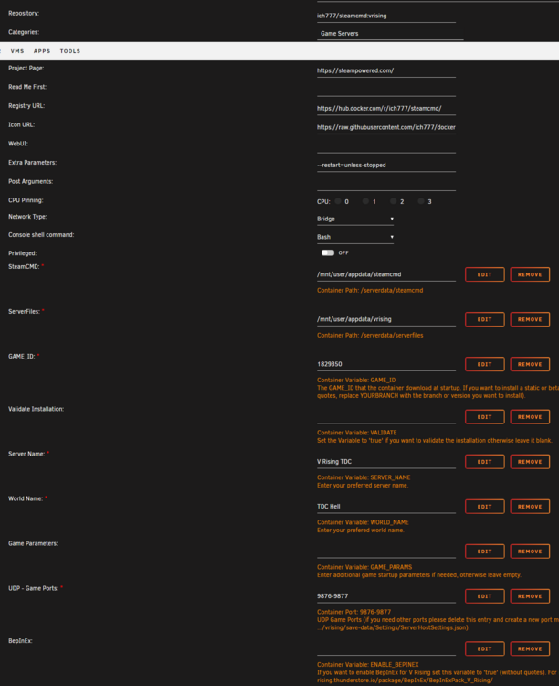
Task: Focus the Extra Parameters field
Action: click(x=386, y=165)
